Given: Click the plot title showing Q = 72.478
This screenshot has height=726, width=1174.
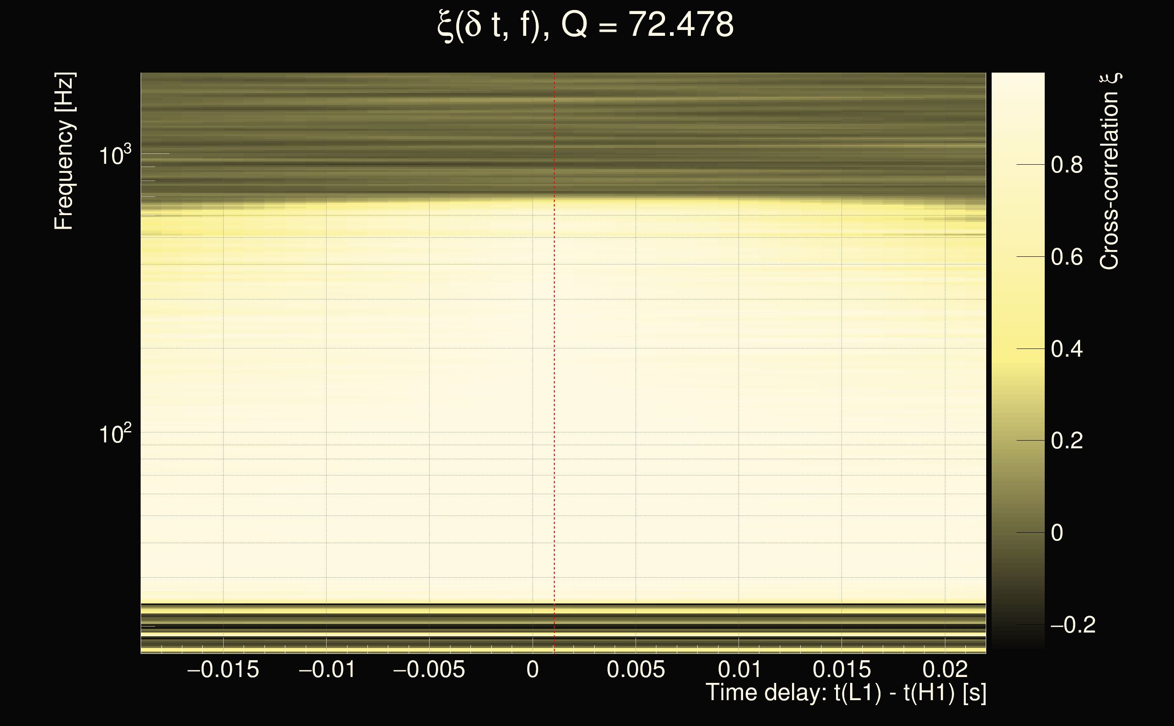Looking at the screenshot, I should point(586,25).
